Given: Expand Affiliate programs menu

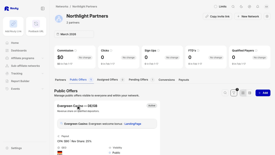Looking at the screenshot, I should (24, 58).
